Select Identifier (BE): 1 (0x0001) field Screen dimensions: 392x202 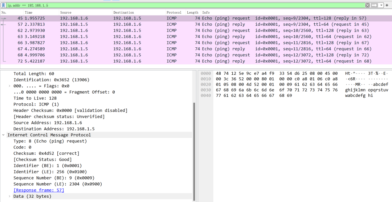point(48,166)
